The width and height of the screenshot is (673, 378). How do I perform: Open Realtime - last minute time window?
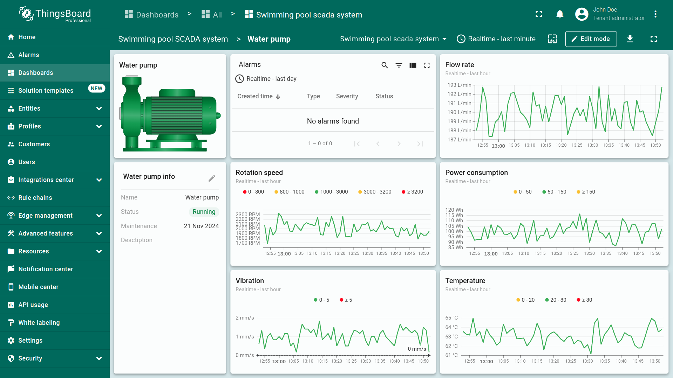point(496,39)
